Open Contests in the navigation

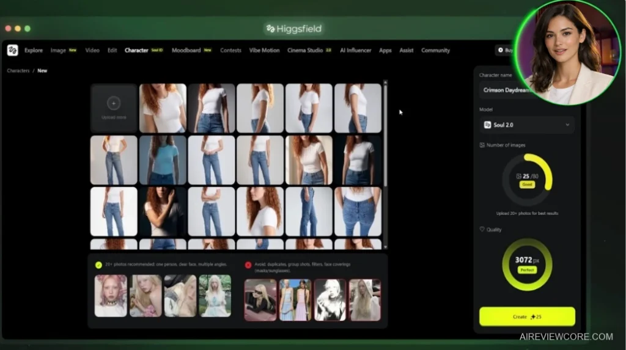tap(230, 50)
